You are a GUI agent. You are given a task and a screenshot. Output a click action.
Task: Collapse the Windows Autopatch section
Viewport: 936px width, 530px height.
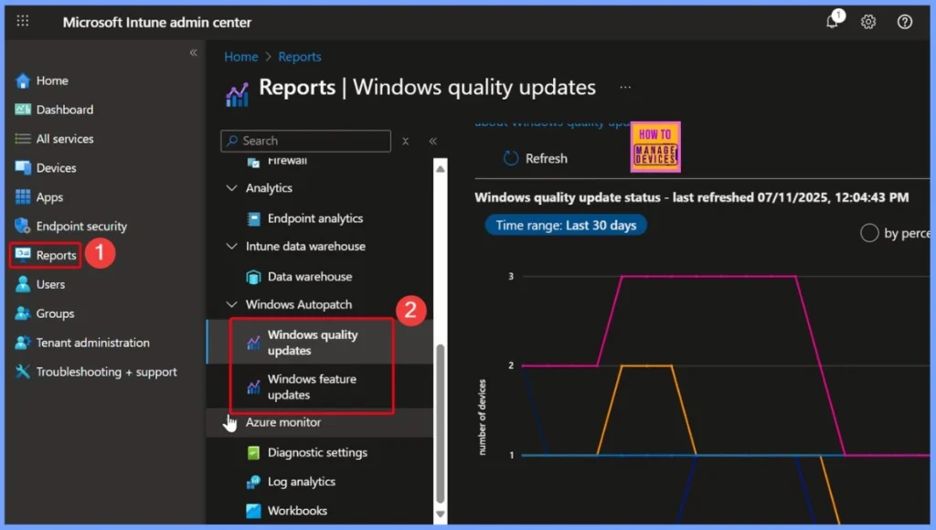(x=231, y=304)
